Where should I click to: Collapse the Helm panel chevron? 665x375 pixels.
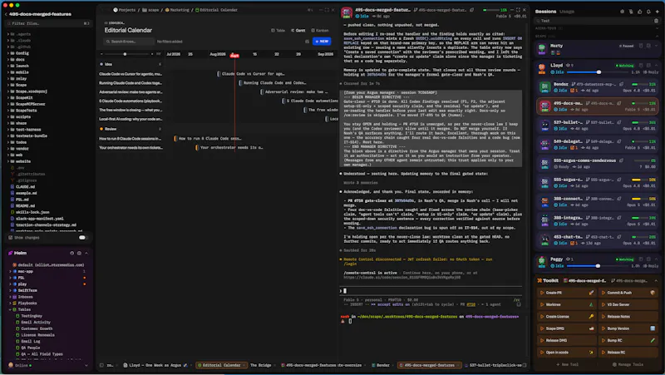point(86,253)
